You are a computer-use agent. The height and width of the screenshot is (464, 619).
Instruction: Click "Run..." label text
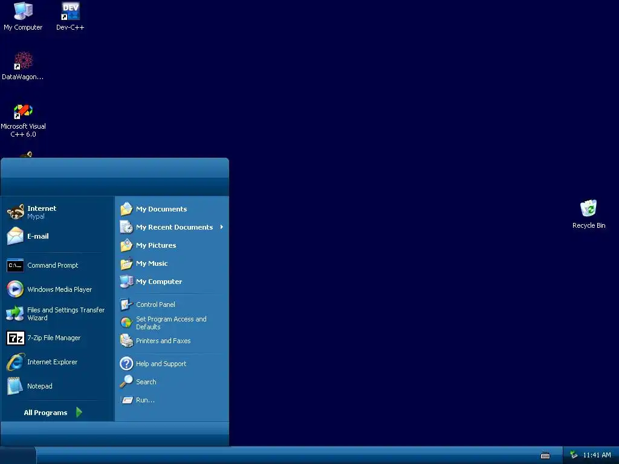(145, 400)
